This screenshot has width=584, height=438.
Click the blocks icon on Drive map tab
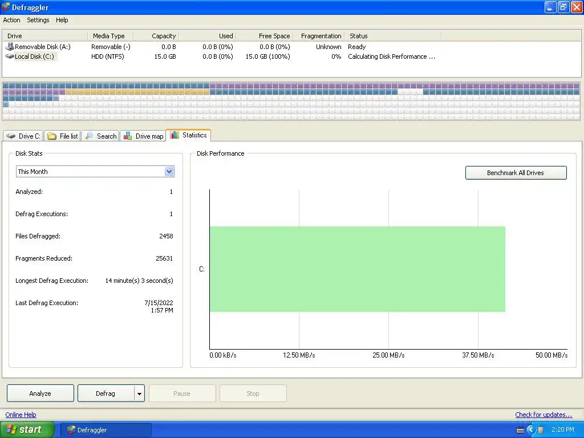pyautogui.click(x=128, y=136)
